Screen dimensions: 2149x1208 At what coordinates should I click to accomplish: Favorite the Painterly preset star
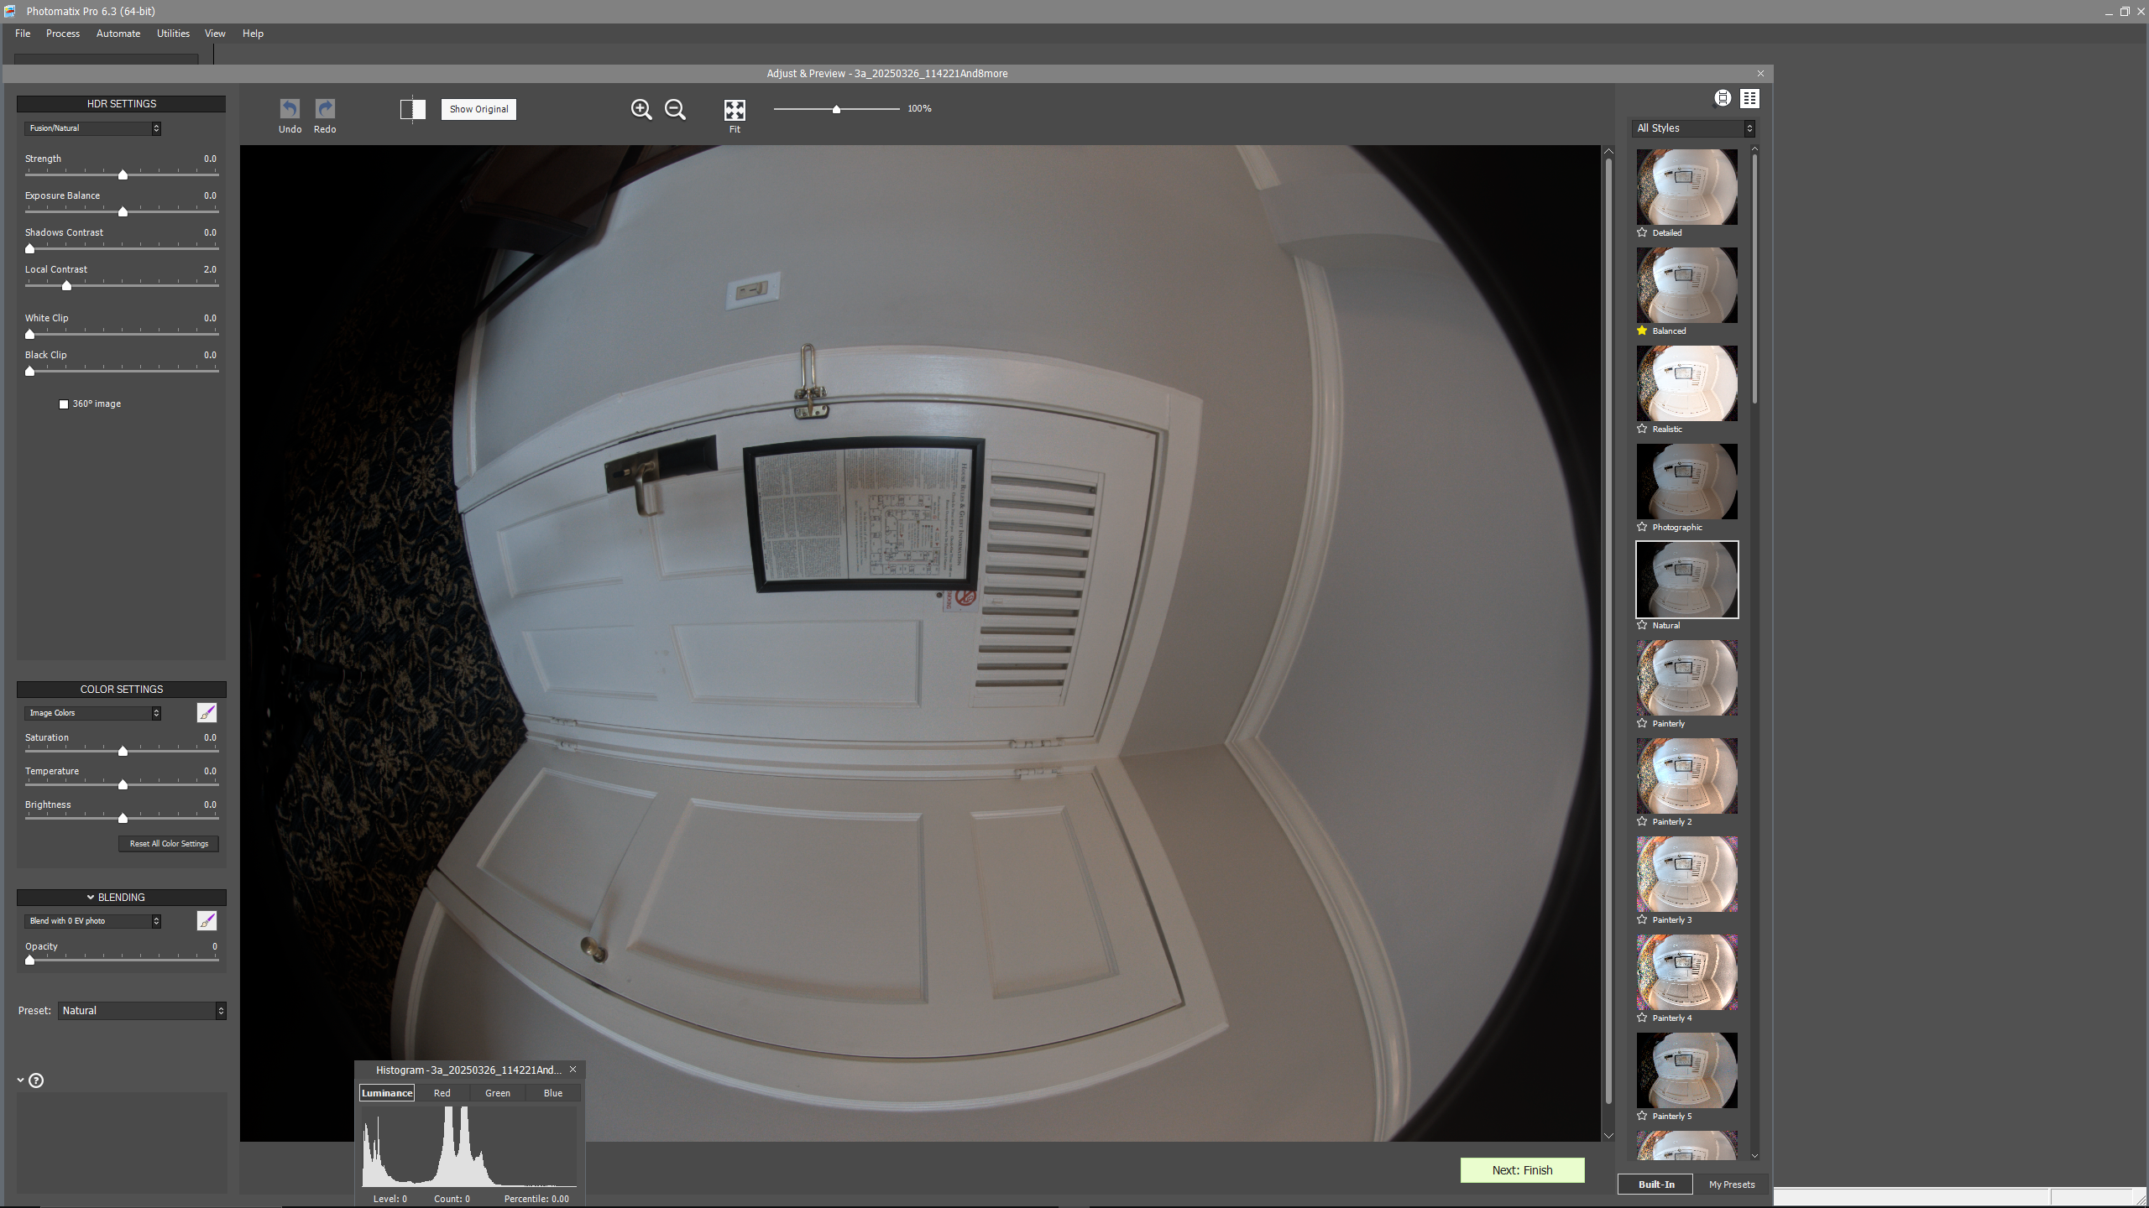1642,723
